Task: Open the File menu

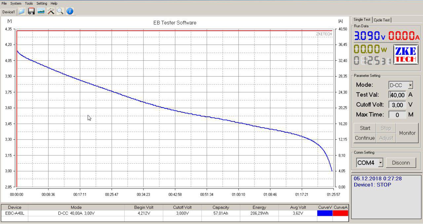Action: point(4,3)
